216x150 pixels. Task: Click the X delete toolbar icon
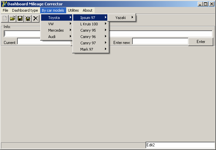point(35,18)
